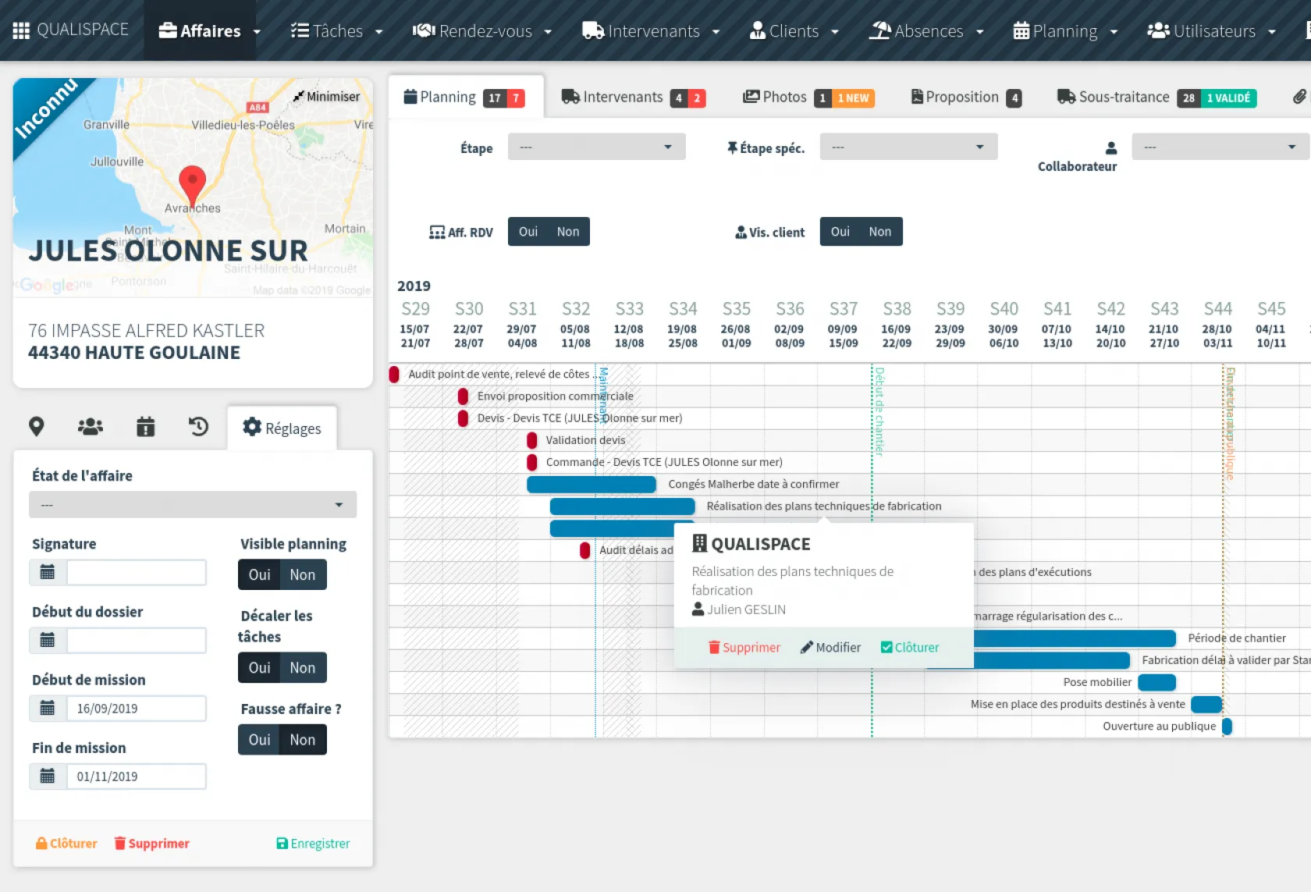
Task: Open the Collaborateur filter dropdown
Action: point(1220,147)
